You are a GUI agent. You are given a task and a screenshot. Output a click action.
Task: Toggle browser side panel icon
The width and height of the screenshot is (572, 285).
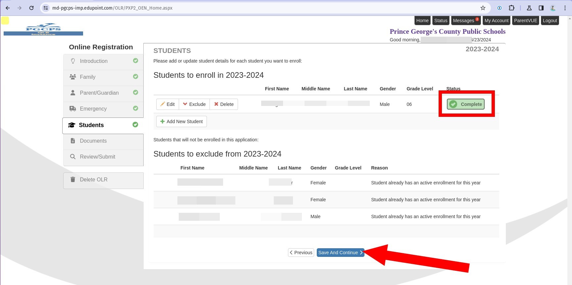point(541,8)
